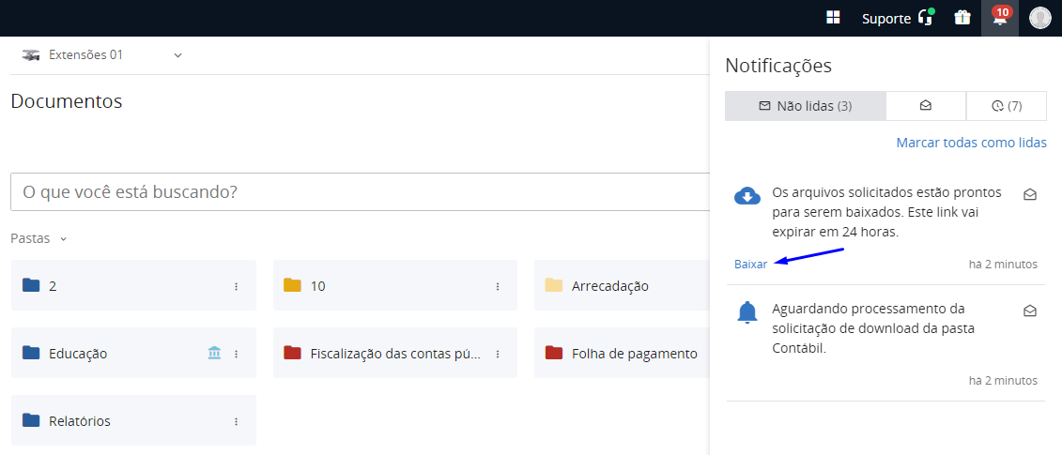Click the notification bell with badge 10
Image resolution: width=1062 pixels, height=455 pixels.
1000,18
